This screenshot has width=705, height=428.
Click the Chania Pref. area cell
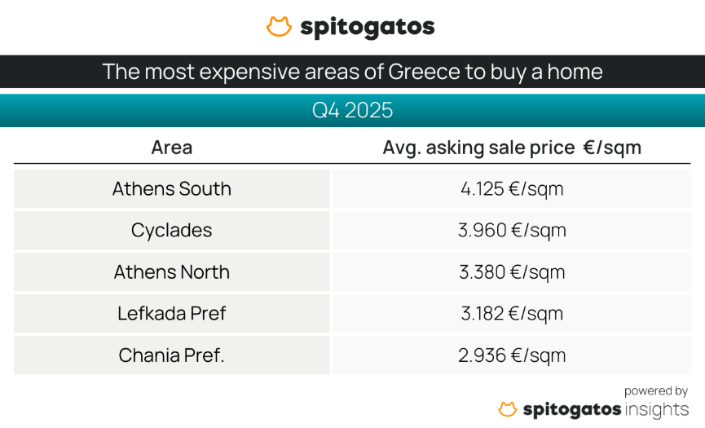pos(172,355)
